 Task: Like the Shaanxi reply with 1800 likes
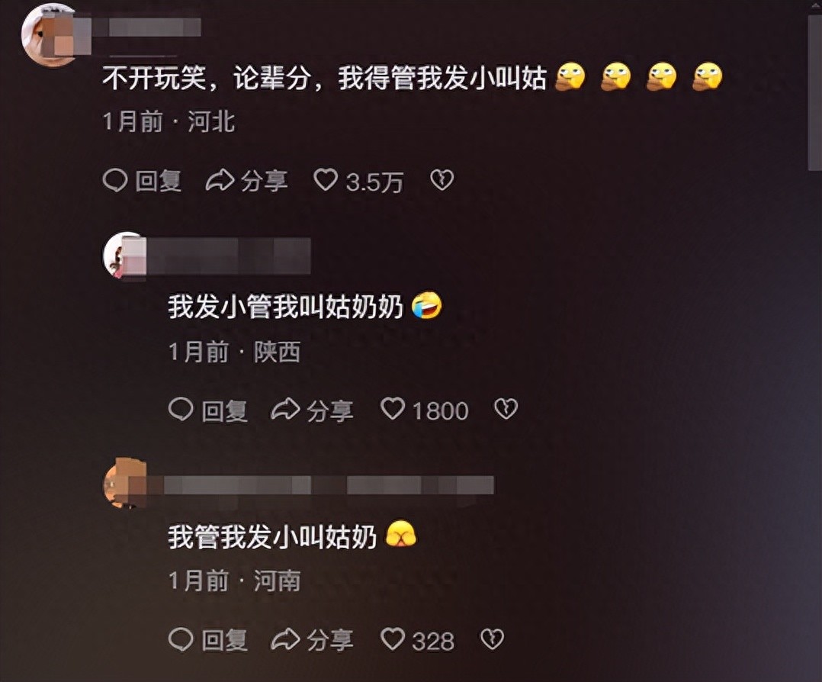tap(392, 409)
